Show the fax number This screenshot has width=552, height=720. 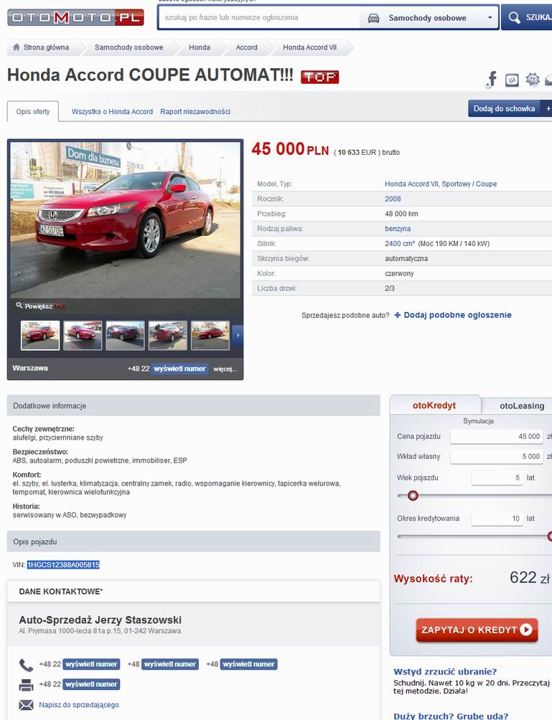pos(91,684)
